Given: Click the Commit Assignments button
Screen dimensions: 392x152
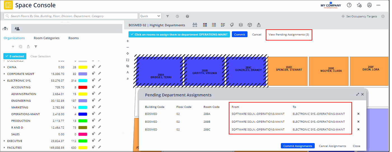Looking at the screenshot, I should (298, 146).
